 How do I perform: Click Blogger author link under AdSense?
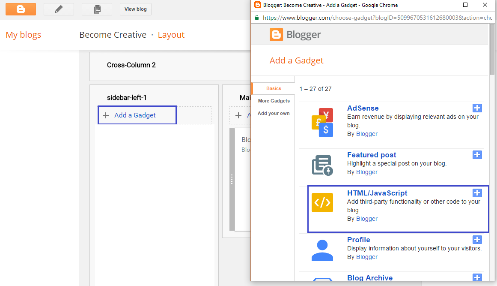coord(367,134)
